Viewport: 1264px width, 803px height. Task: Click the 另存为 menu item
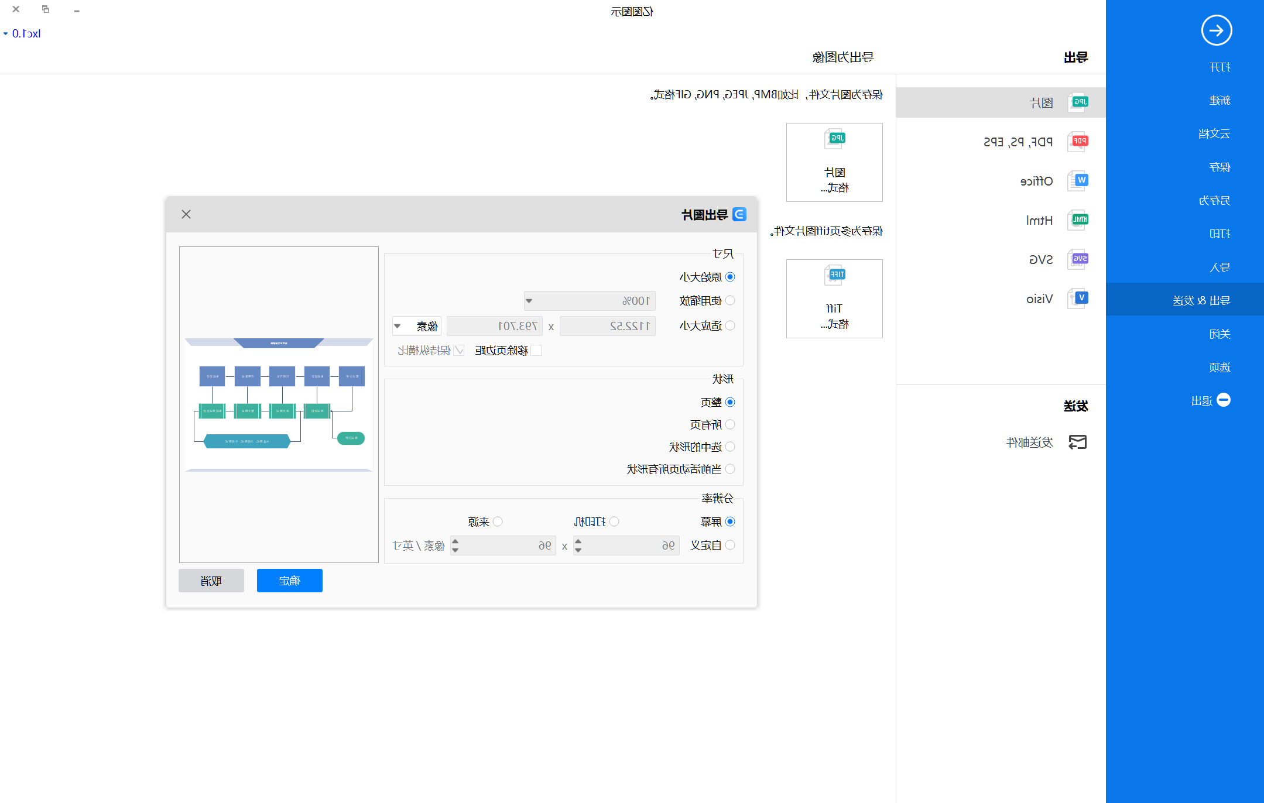1214,201
